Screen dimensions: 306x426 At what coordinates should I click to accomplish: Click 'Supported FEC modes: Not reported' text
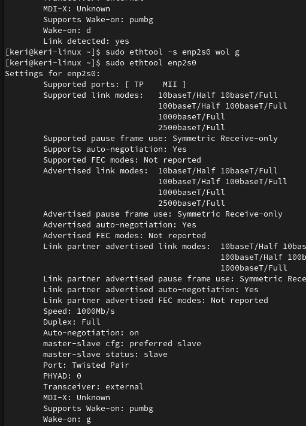coord(122,160)
